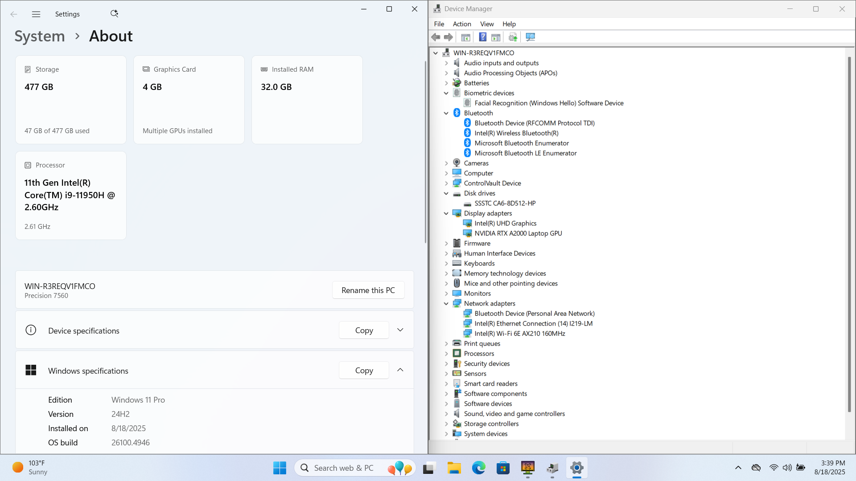Open the View menu
The height and width of the screenshot is (481, 856).
coord(486,24)
